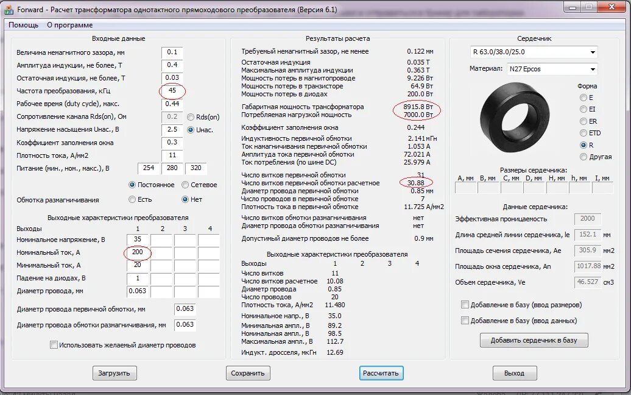Click Диаметр провода обмотки размагничивания field
This screenshot has height=395, width=631.
click(x=185, y=324)
